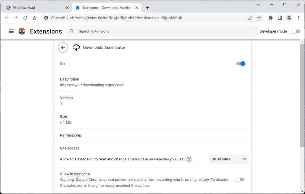
Task: Open the Extensions puzzle toolbar icon
Action: pyautogui.click(x=271, y=18)
